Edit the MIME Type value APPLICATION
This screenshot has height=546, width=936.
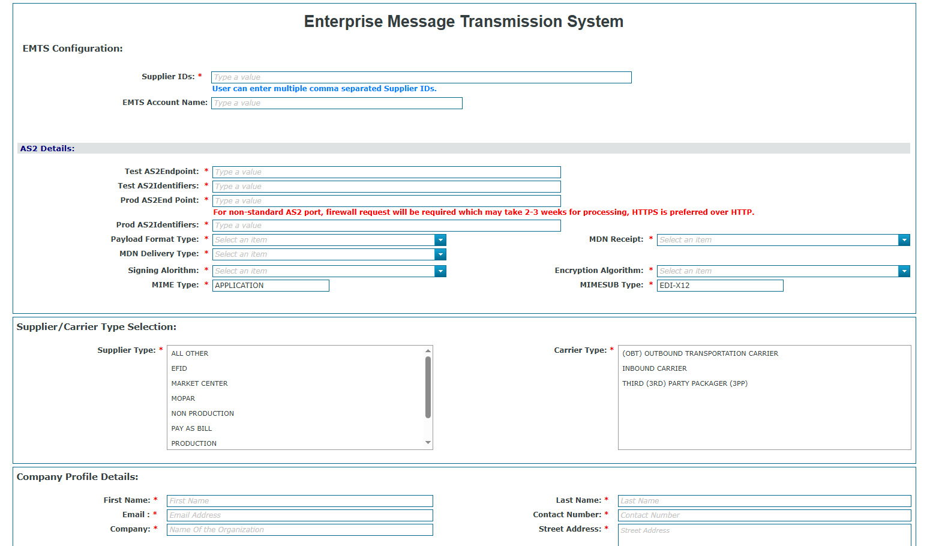(270, 285)
